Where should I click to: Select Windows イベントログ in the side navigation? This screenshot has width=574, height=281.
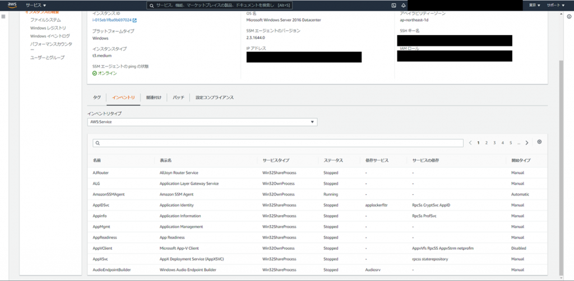coord(50,36)
